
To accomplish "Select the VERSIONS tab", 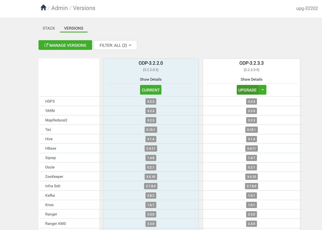I will click(74, 28).
